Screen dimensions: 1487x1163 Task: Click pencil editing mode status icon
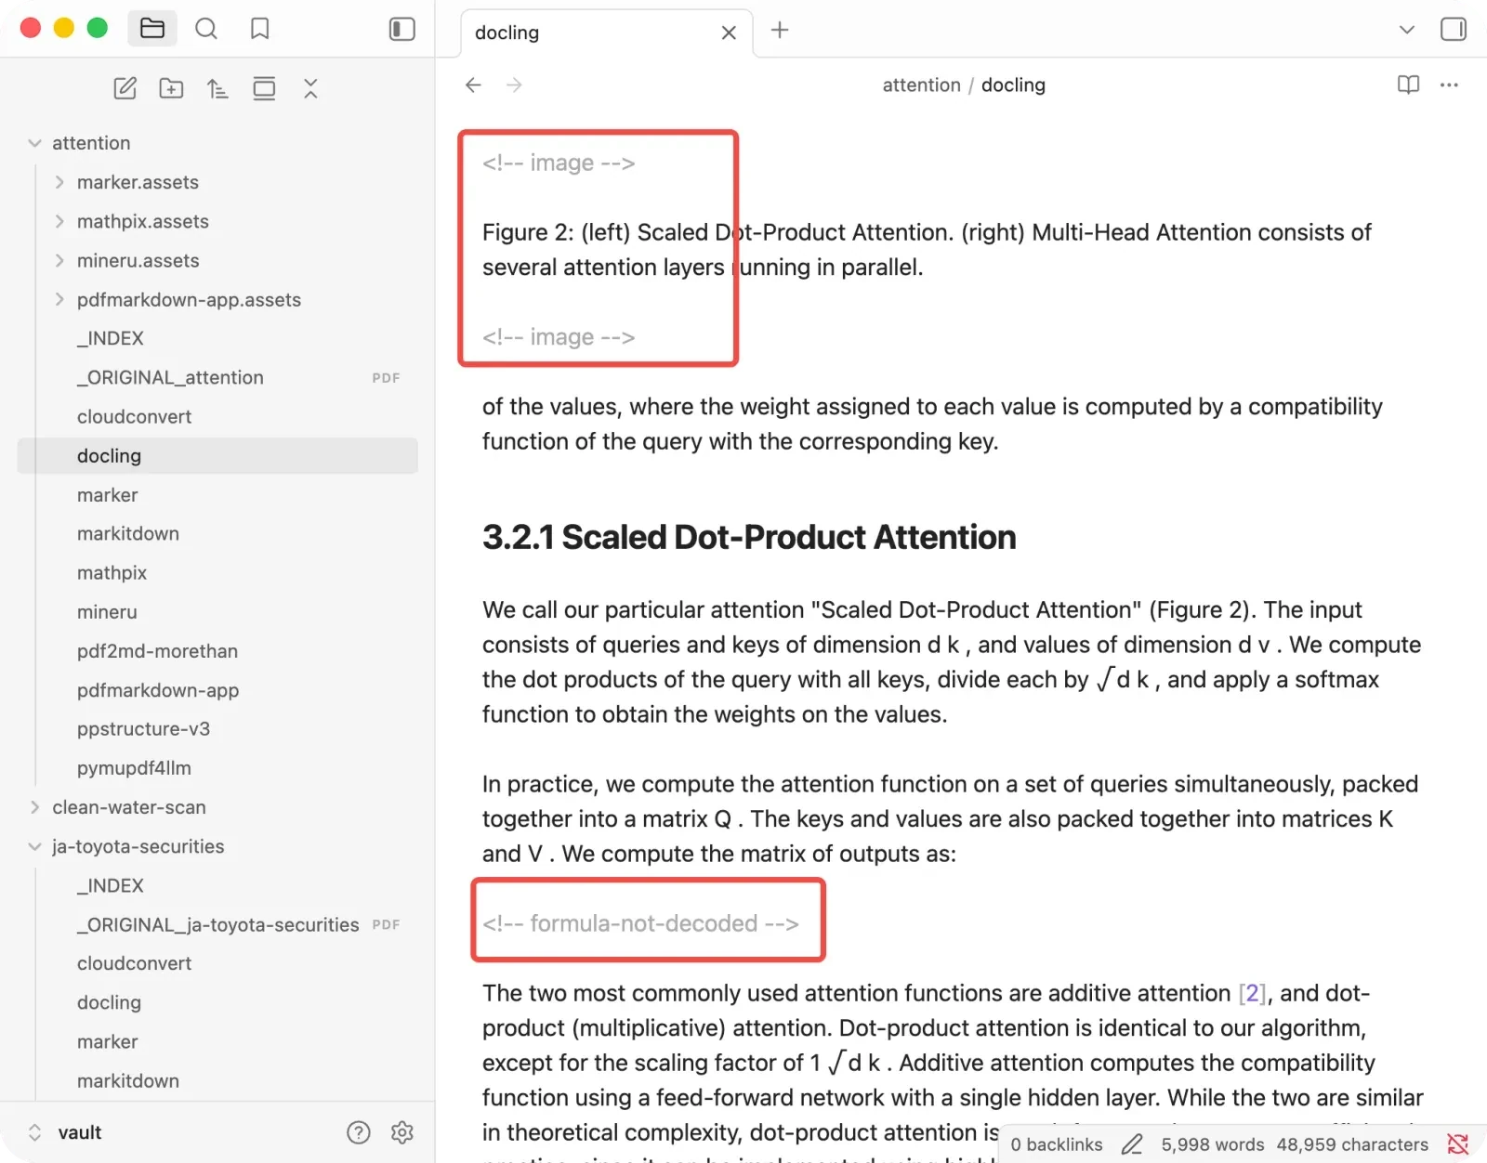(x=1132, y=1144)
